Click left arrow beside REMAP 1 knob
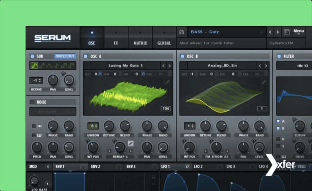Image resolution: width=312 pixels, height=191 pixels. (109, 151)
